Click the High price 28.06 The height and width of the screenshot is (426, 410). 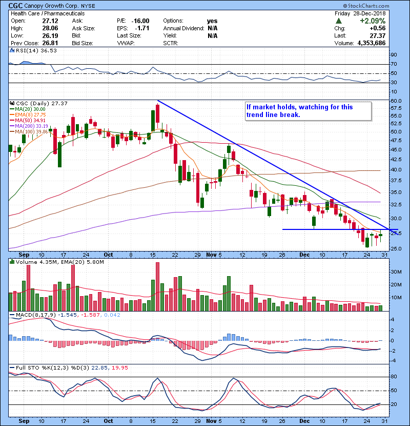tap(50, 28)
